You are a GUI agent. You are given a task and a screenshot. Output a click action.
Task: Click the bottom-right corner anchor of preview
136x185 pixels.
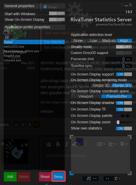pyautogui.click(x=130, y=173)
